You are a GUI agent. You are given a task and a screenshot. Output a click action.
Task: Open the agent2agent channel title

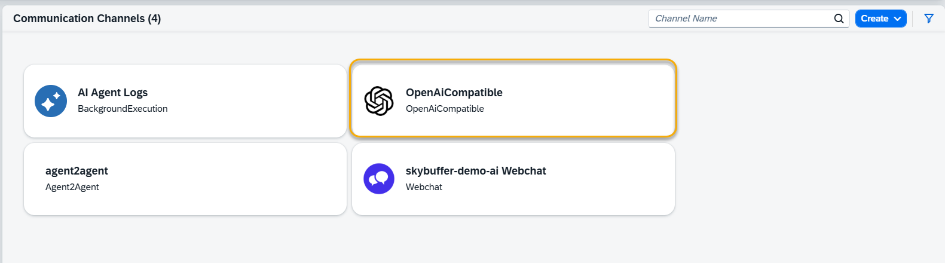(x=77, y=171)
